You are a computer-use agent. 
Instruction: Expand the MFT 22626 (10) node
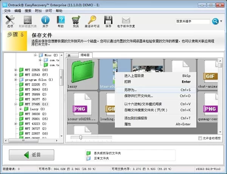[x=16, y=70]
